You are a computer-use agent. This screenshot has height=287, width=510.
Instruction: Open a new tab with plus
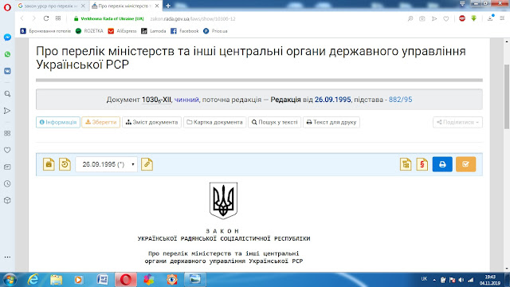[x=168, y=6]
